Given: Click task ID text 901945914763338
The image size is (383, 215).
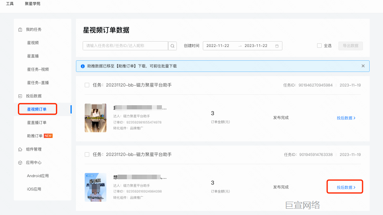Looking at the screenshot, I should pyautogui.click(x=316, y=155).
